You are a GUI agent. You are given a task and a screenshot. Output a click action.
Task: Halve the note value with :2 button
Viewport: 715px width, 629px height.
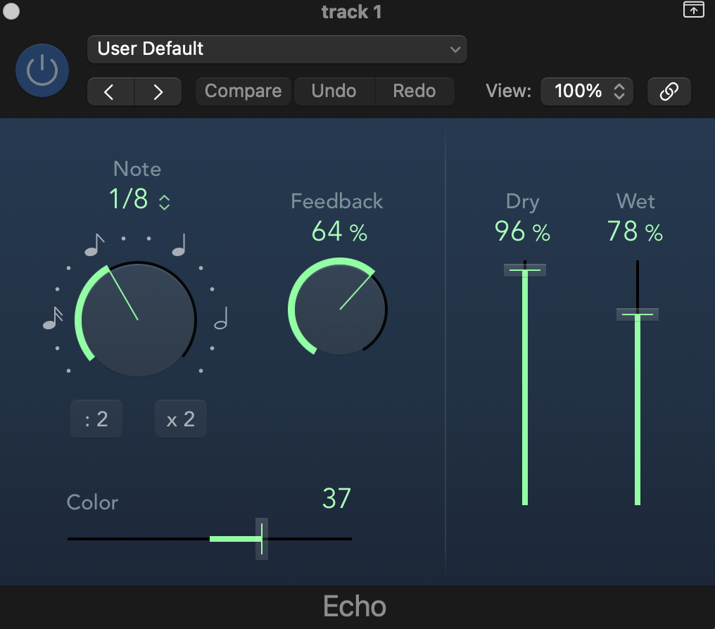point(96,419)
